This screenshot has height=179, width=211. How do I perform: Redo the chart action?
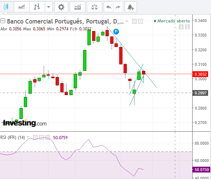click(x=118, y=7)
